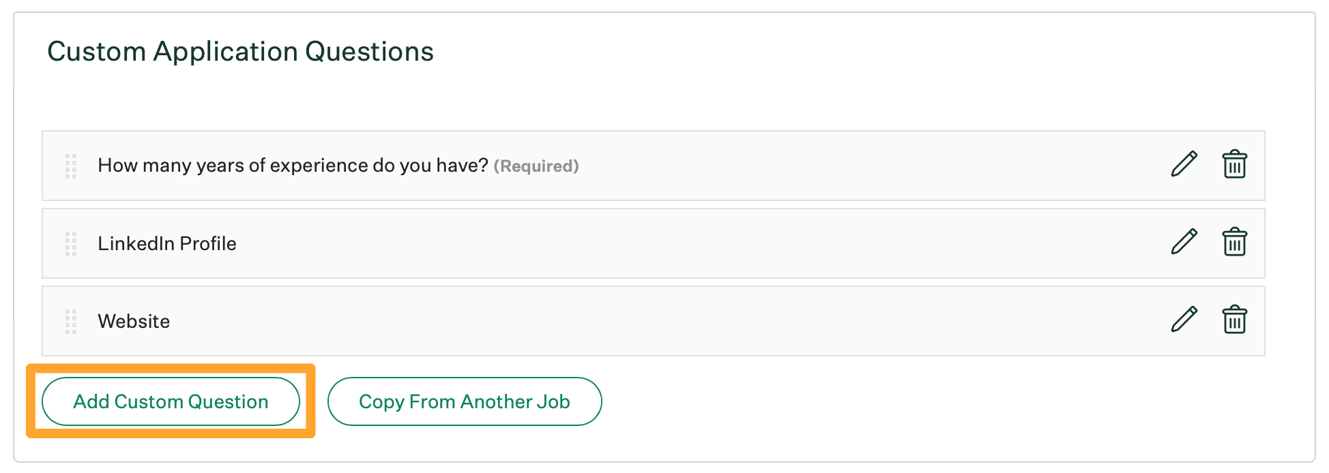Edit the Website question
The image size is (1329, 473).
[x=1184, y=320]
